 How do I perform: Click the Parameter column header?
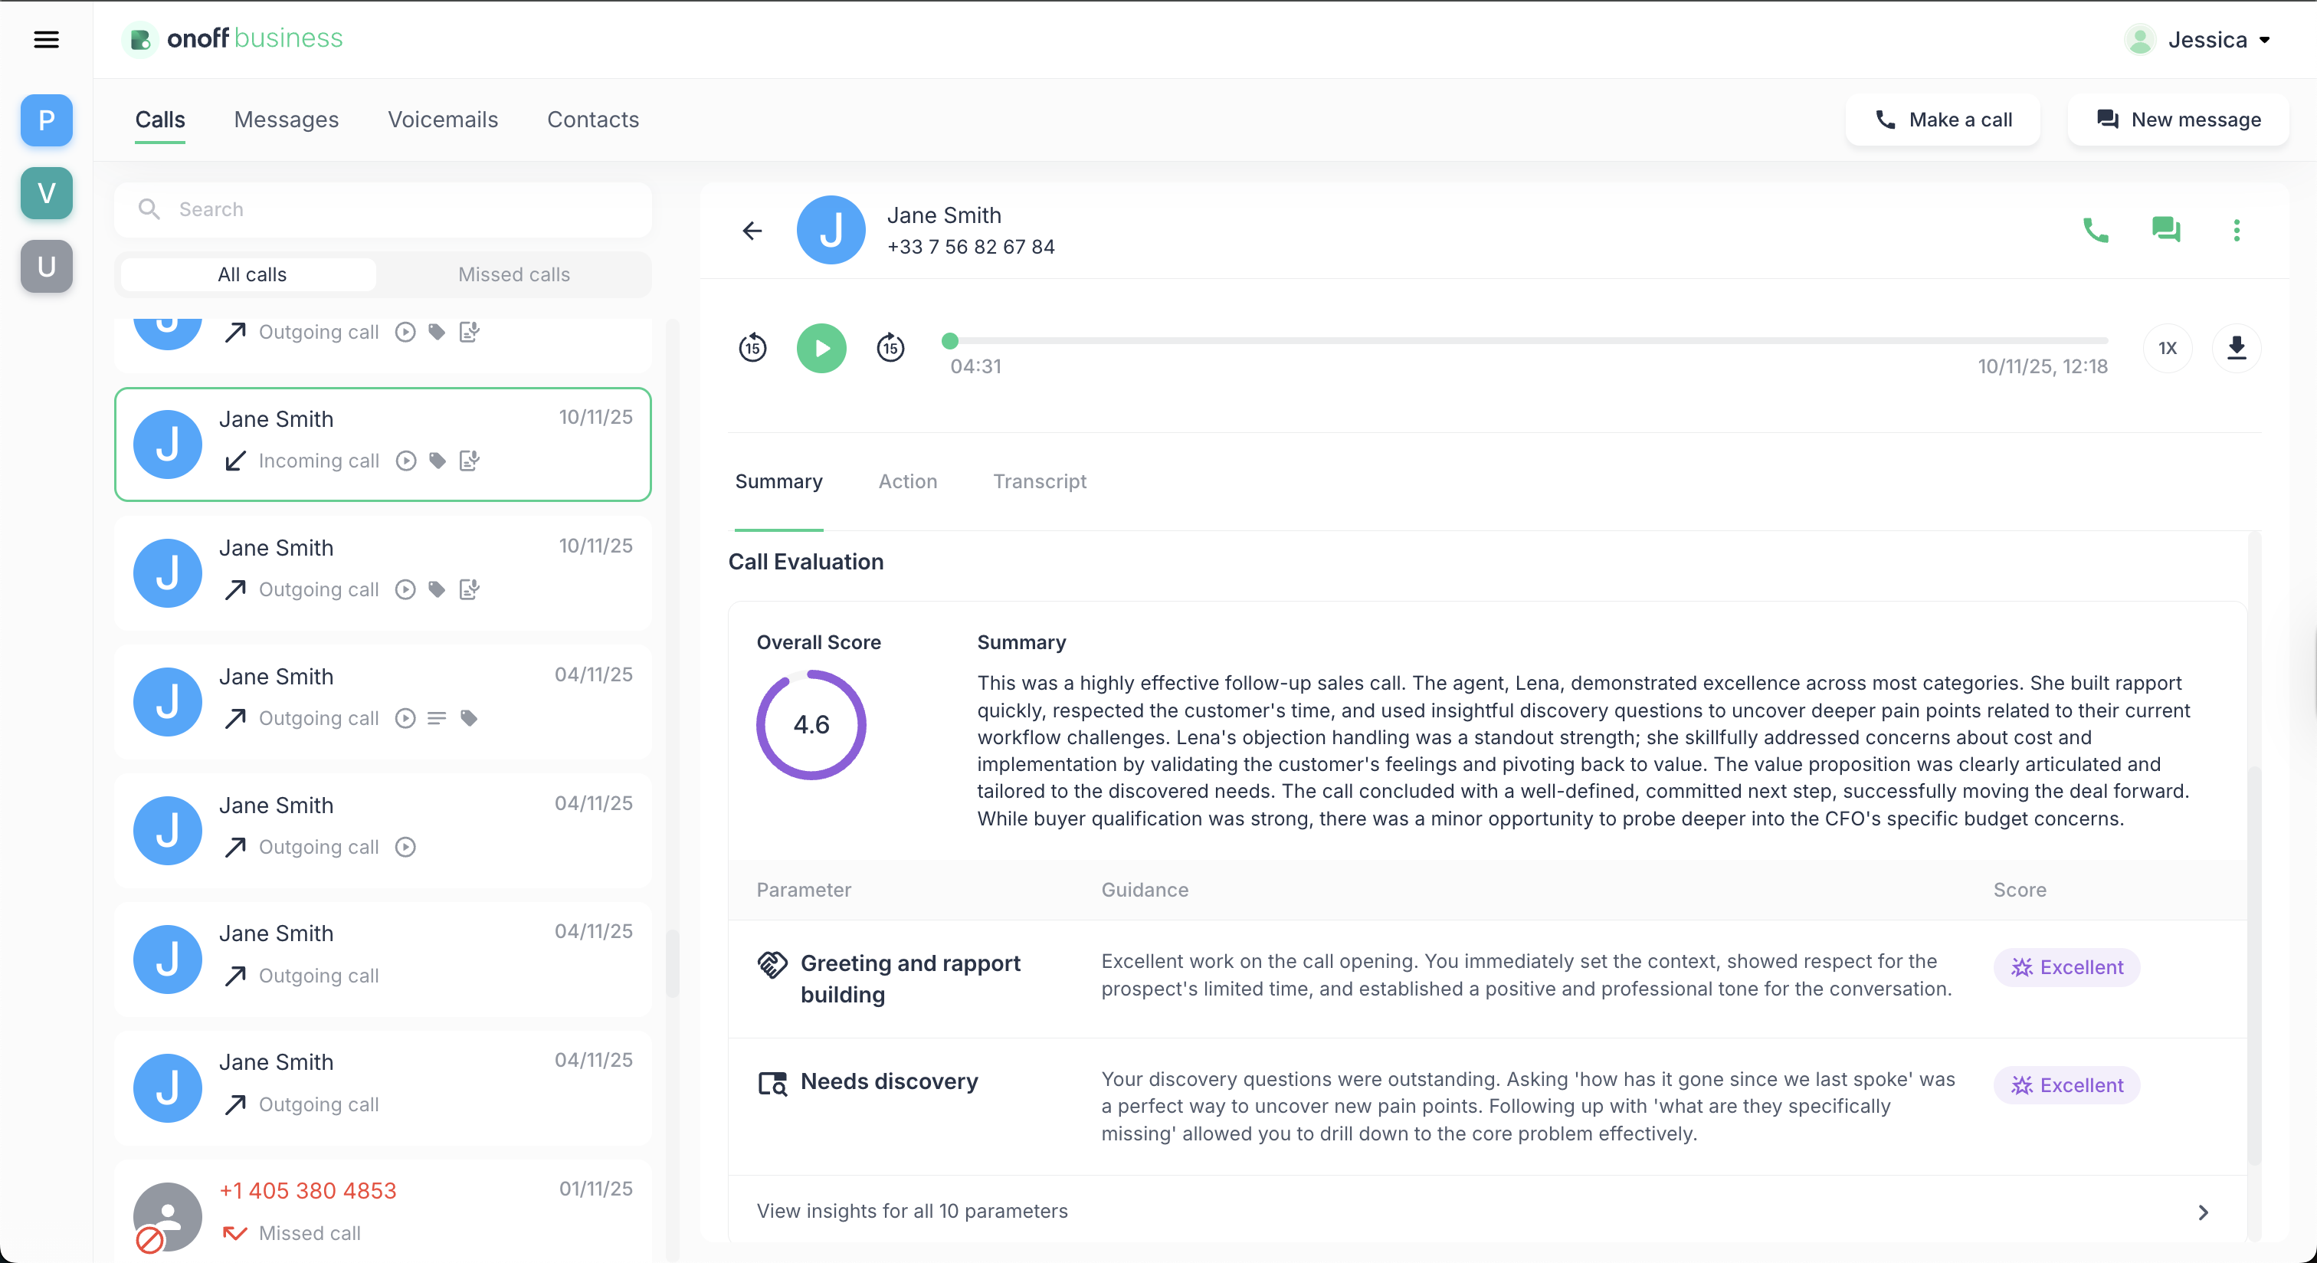[x=803, y=890]
